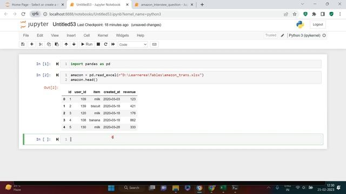346x194 pixels.
Task: Click the Out[2] output prompt
Action: coord(51,87)
